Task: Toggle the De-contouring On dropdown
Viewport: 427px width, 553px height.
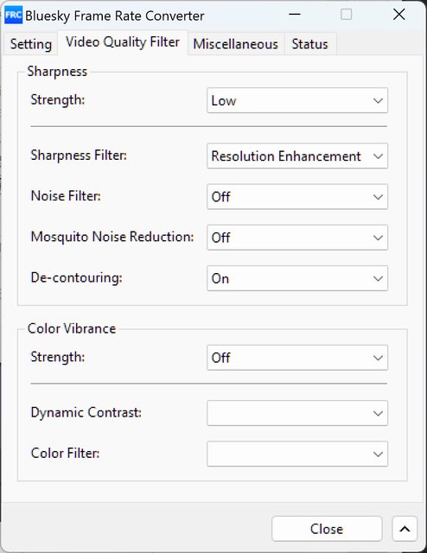Action: click(x=297, y=278)
